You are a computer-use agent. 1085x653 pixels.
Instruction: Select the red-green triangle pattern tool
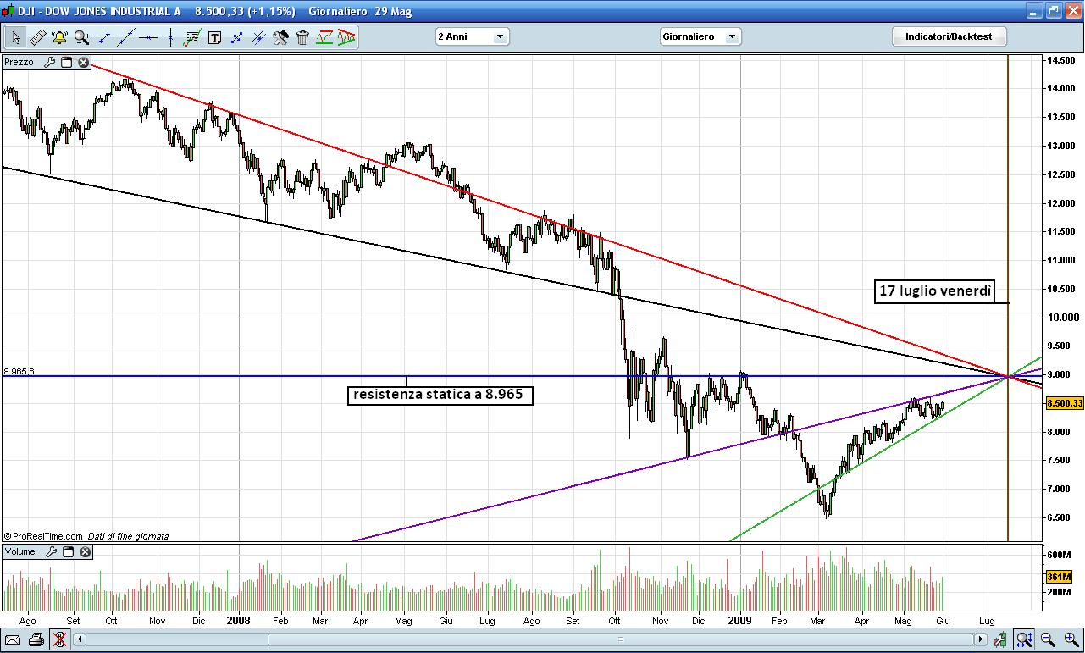tap(346, 37)
